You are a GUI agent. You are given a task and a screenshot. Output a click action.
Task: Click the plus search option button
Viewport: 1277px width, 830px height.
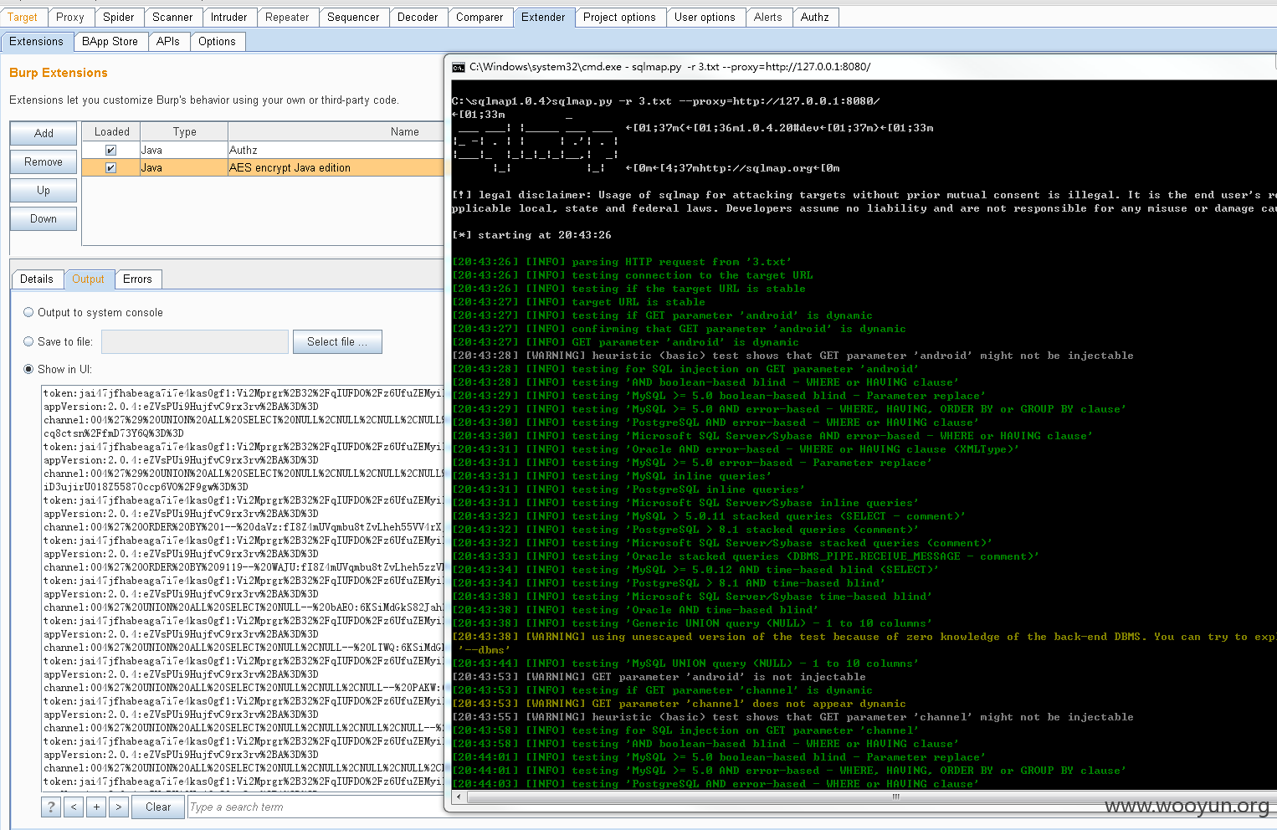(96, 807)
